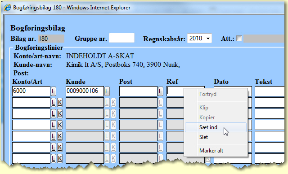Click the 'Tekst' column header

(264, 82)
